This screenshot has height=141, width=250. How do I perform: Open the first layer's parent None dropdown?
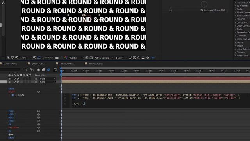click(x=47, y=78)
